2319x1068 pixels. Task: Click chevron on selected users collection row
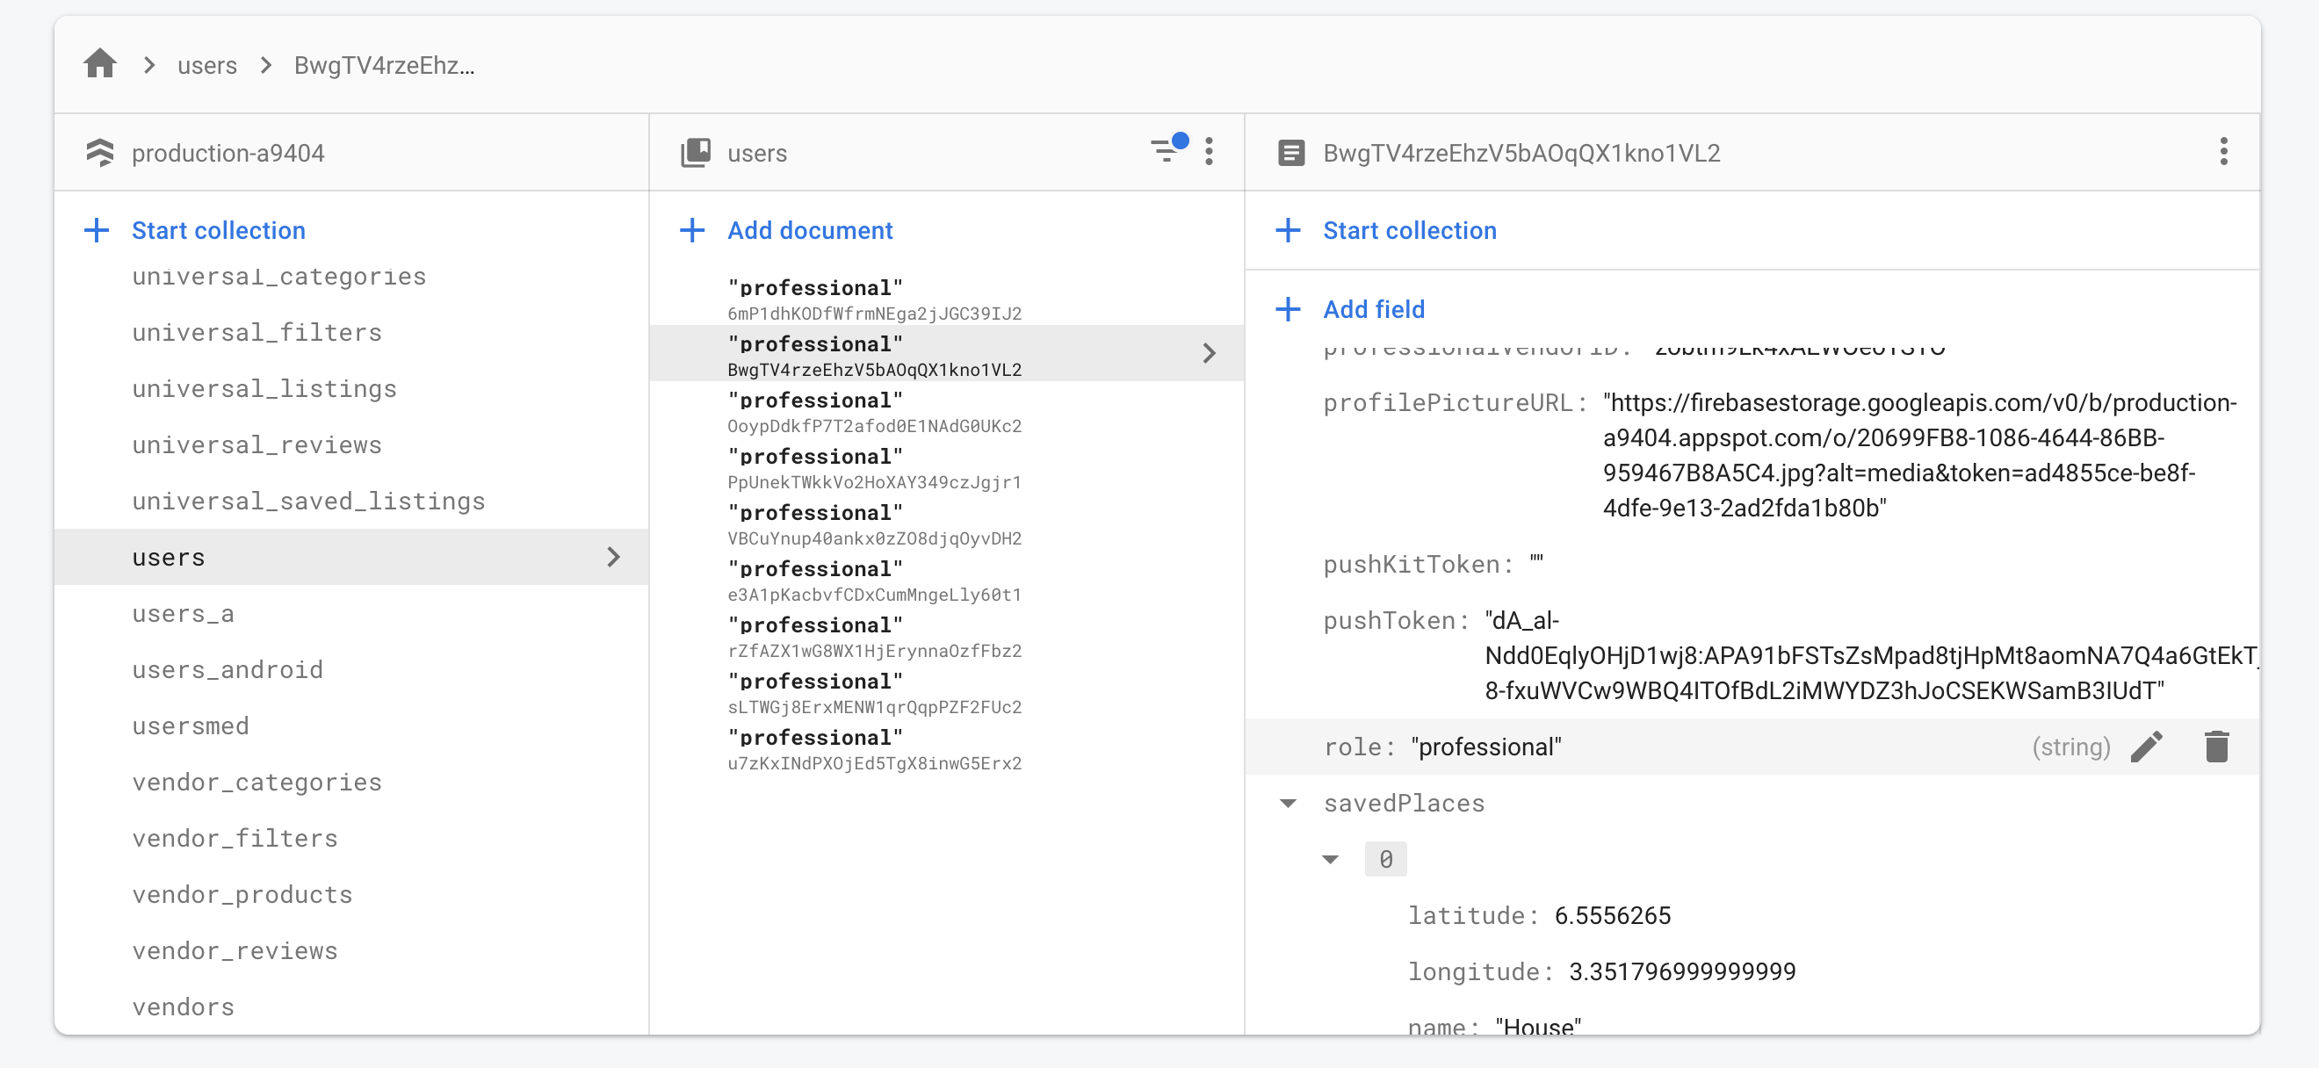pyautogui.click(x=613, y=557)
